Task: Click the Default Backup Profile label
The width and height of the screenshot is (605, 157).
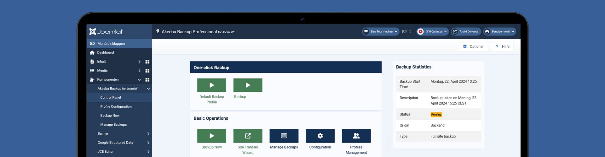Action: [212, 100]
